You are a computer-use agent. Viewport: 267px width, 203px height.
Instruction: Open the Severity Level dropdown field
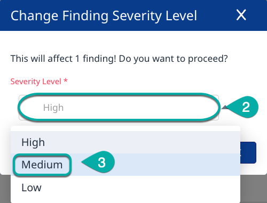(x=119, y=108)
